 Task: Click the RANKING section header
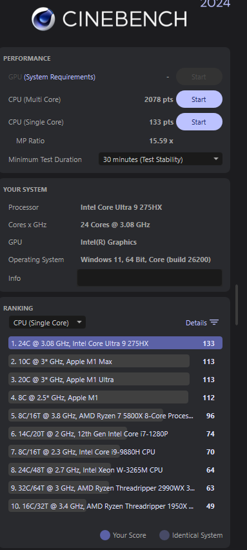[x=18, y=309]
